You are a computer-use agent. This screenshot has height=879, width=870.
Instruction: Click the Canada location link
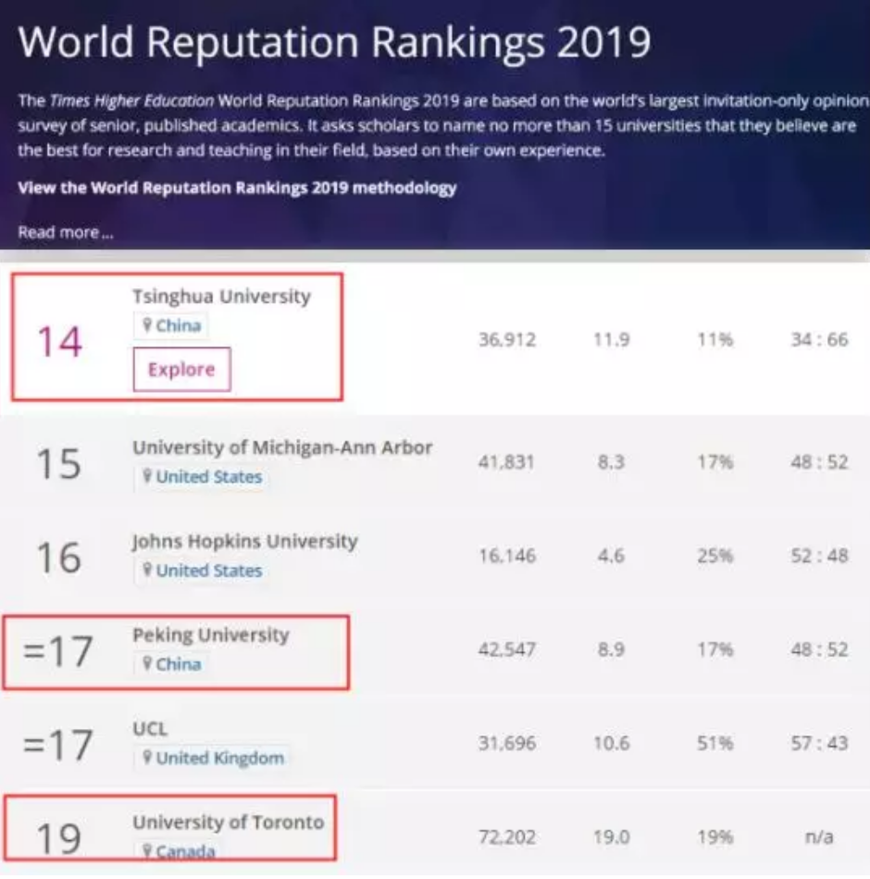(179, 851)
